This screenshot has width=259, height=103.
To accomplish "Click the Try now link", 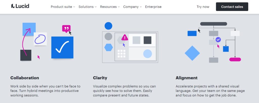I will coord(203,7).
